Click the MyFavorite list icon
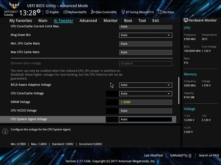The image size is (221, 165). [66, 12]
